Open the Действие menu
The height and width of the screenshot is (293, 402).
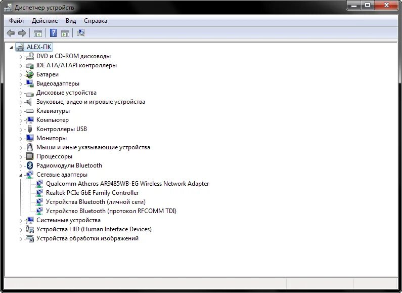pos(44,21)
